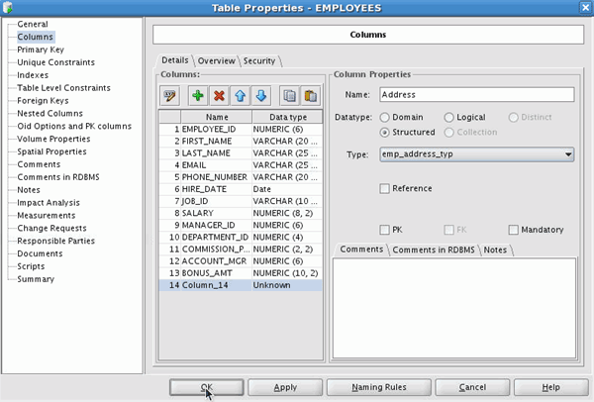Open Summary in the tree
The width and height of the screenshot is (594, 402).
(x=36, y=279)
